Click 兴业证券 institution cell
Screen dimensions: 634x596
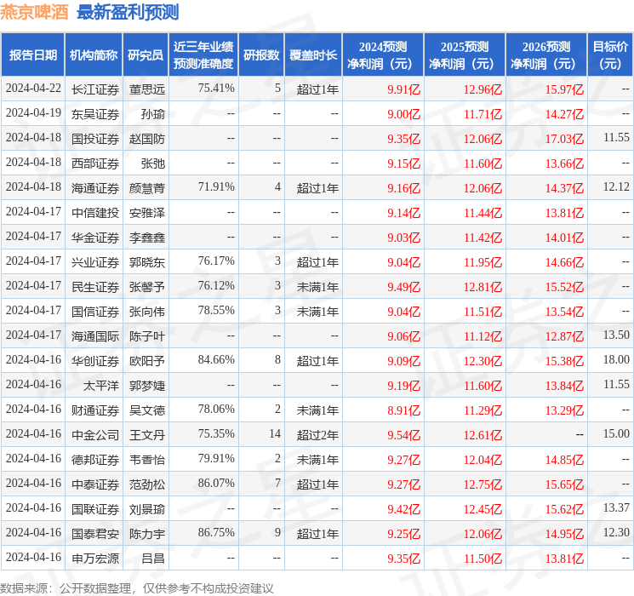[95, 261]
